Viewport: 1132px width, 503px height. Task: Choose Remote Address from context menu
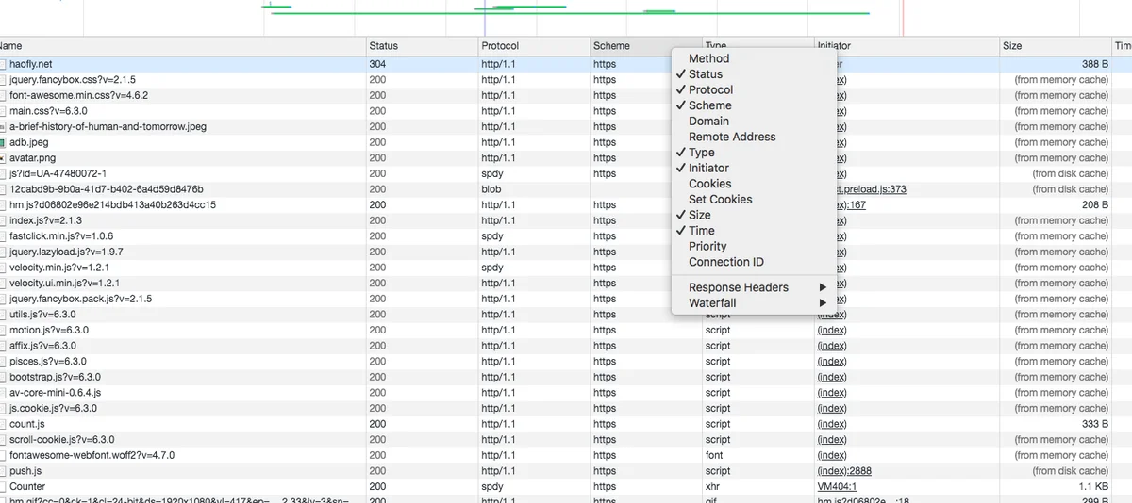pos(732,137)
